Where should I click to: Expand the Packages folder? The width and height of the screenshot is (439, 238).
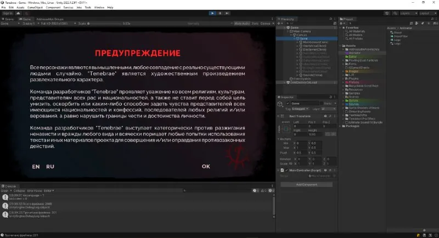pyautogui.click(x=341, y=126)
